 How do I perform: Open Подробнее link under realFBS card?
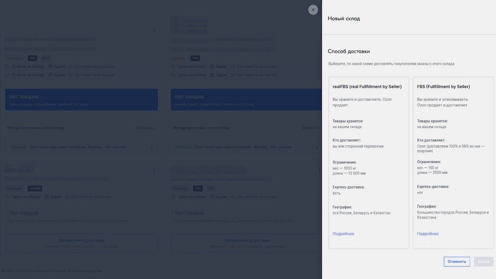tap(343, 234)
